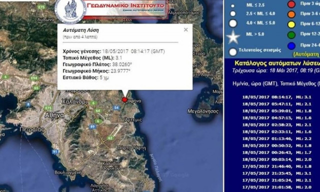
Task: Select catalog entry 18/05/2017 02:58:23
Action: point(276,125)
